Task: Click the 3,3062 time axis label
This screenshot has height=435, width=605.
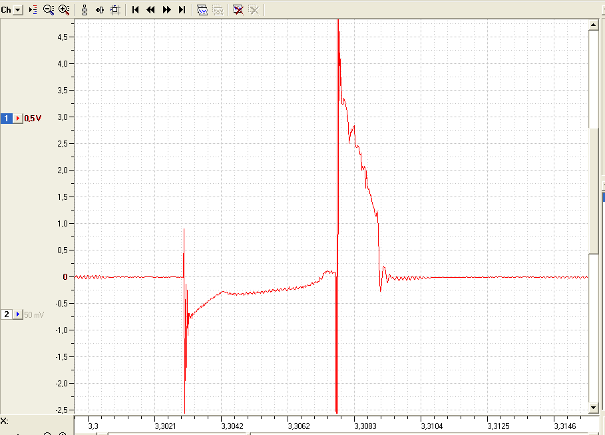Action: [x=299, y=426]
